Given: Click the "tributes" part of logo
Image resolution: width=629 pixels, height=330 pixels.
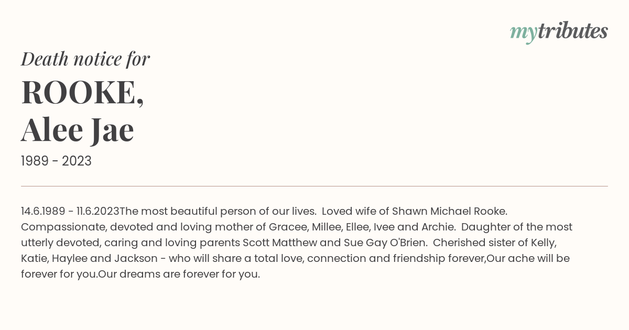Looking at the screenshot, I should pos(573,31).
